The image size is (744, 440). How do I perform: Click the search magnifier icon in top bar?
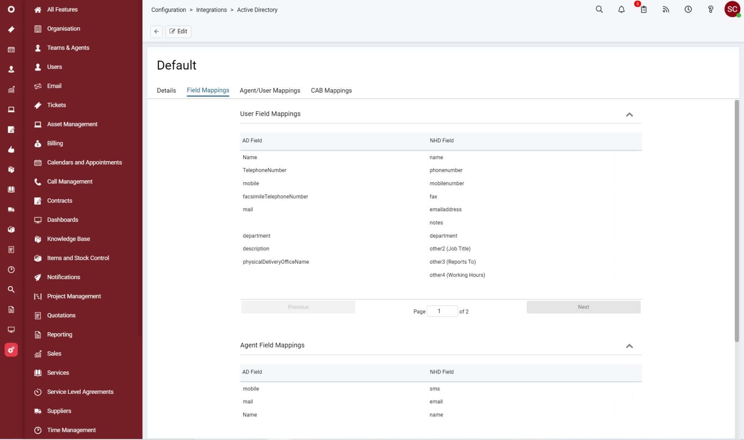point(599,9)
